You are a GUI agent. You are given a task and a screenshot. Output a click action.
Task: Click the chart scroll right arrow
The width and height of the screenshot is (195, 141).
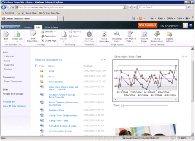pyautogui.click(x=176, y=99)
